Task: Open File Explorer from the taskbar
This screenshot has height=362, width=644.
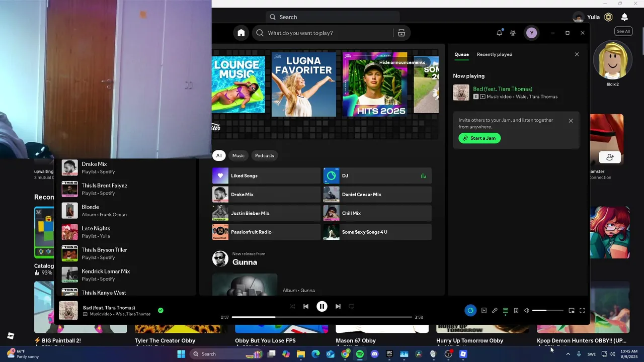Action: [x=301, y=354]
